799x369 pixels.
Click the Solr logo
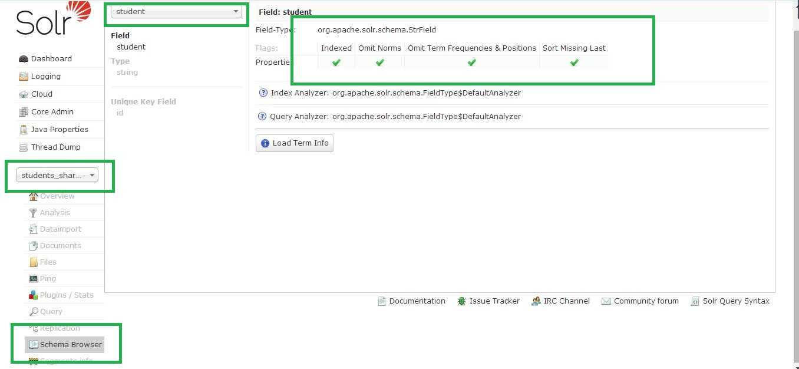point(54,18)
